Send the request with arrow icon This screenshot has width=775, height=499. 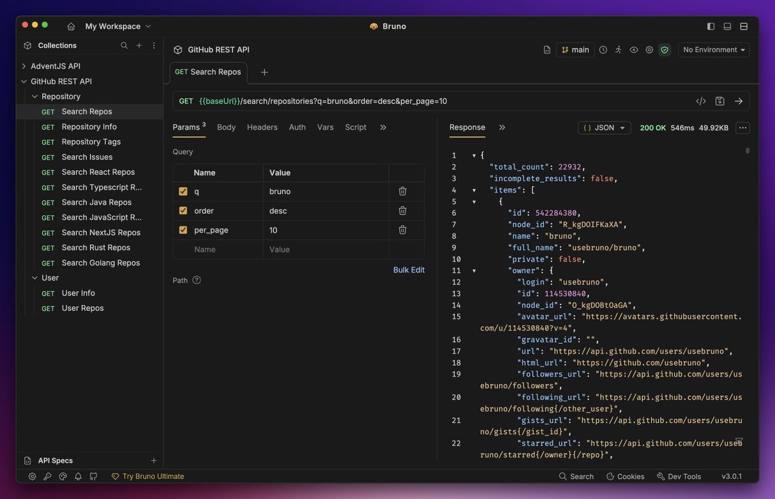[739, 101]
